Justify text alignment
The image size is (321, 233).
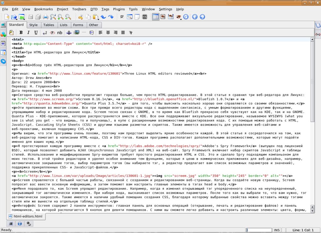123,32
